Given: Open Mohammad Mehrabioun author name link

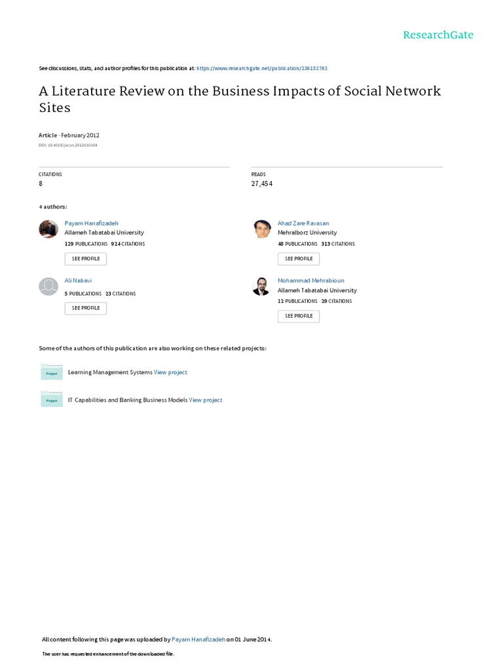Looking at the screenshot, I should click(310, 280).
